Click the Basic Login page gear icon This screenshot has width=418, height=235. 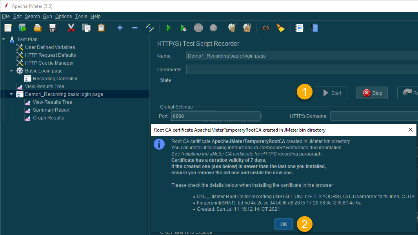pyautogui.click(x=20, y=70)
